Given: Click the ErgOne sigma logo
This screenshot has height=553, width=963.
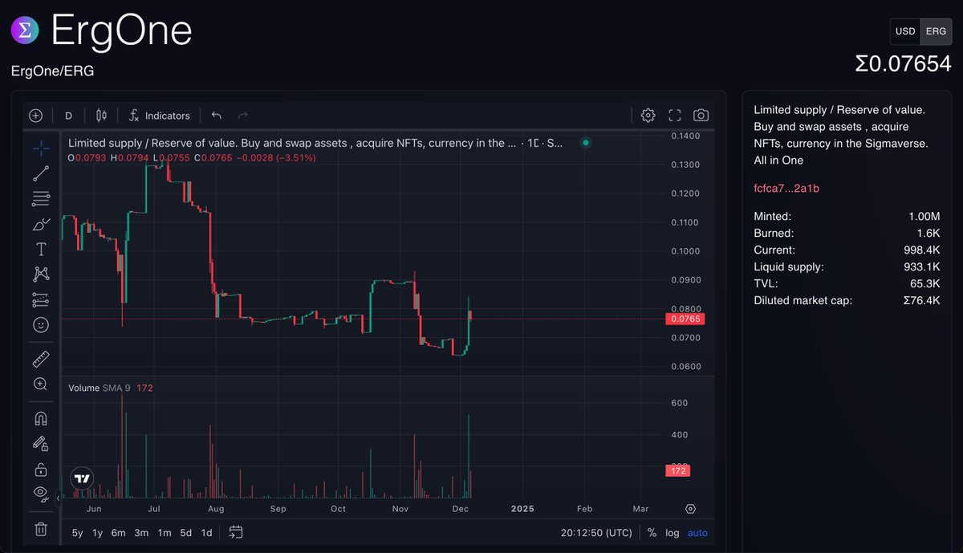Looking at the screenshot, I should click(25, 31).
